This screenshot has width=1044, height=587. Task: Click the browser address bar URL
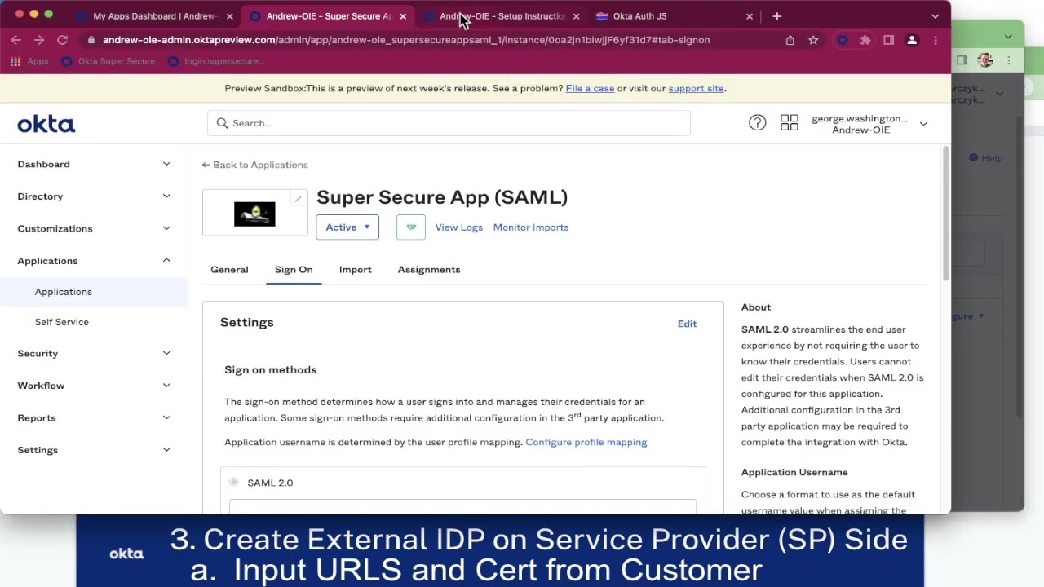[x=406, y=40]
